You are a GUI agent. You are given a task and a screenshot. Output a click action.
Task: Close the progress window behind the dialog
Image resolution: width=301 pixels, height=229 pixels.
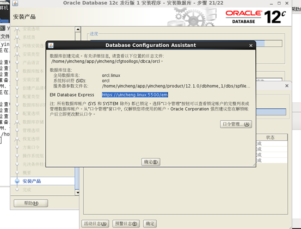pyautogui.click(x=287, y=86)
